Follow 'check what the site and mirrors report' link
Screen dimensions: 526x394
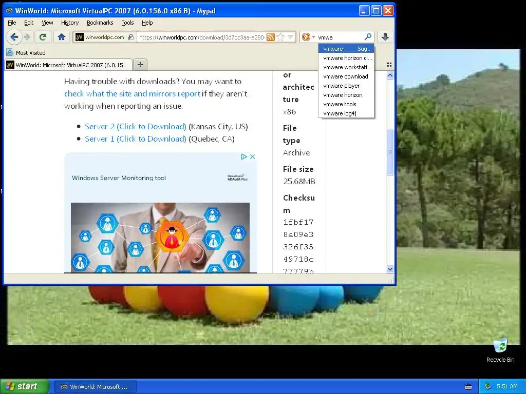coord(132,93)
